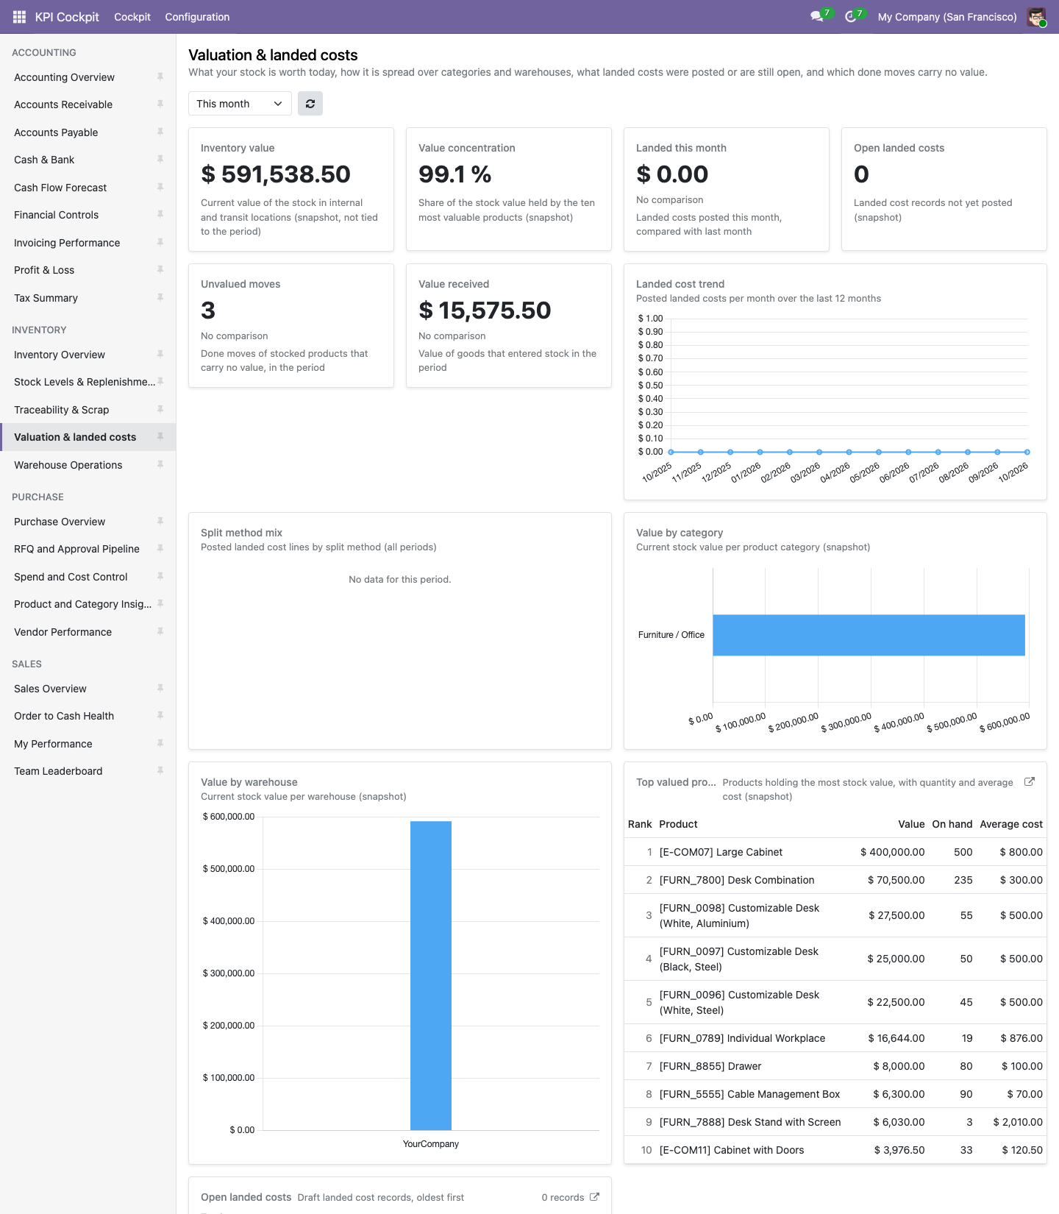This screenshot has width=1059, height=1214.
Task: Pin the Accounting Overview dashboard
Action: (160, 77)
